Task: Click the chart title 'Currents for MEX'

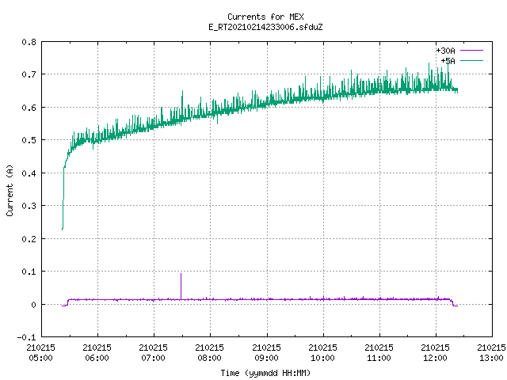Action: 265,17
